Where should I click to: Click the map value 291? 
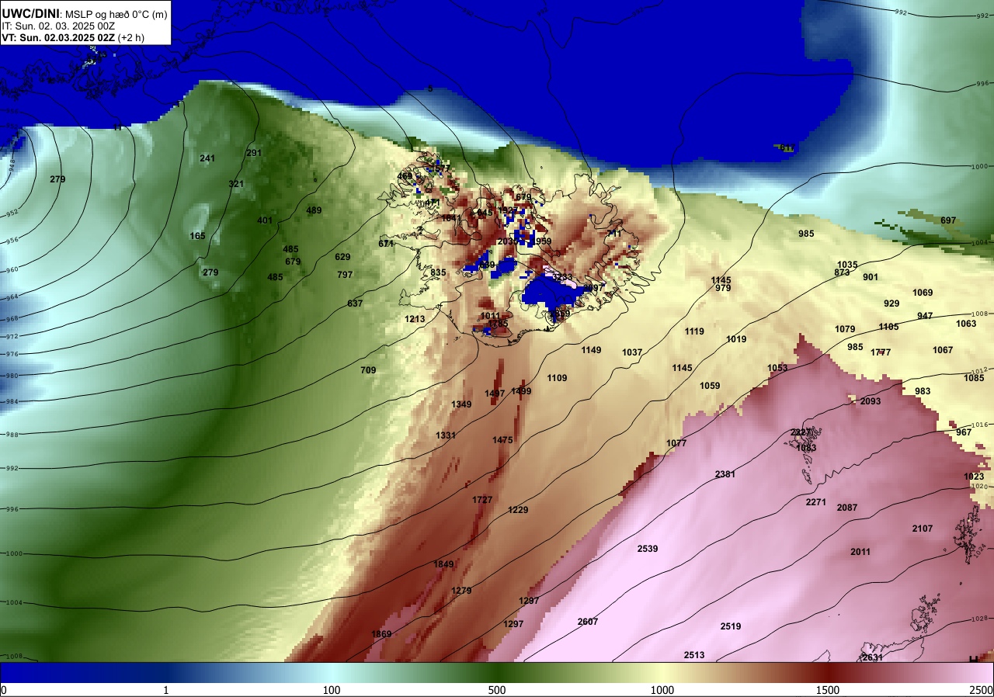coord(254,153)
